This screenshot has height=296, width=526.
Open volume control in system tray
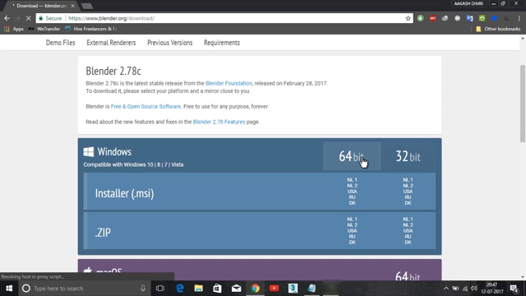coord(474,289)
